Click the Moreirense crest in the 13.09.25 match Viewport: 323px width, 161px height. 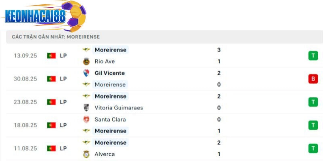pyautogui.click(x=86, y=50)
